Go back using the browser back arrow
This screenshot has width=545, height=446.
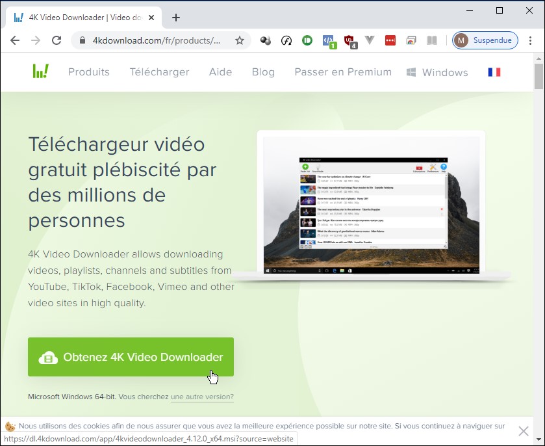click(15, 40)
